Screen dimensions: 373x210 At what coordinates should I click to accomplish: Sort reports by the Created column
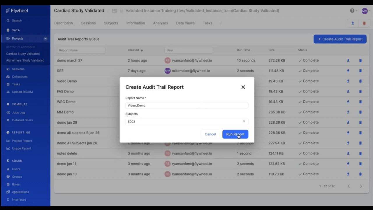(135, 50)
